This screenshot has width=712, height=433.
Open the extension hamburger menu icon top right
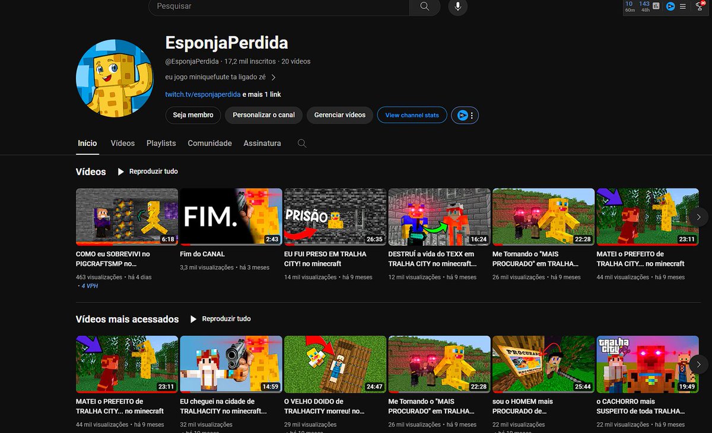coord(683,6)
